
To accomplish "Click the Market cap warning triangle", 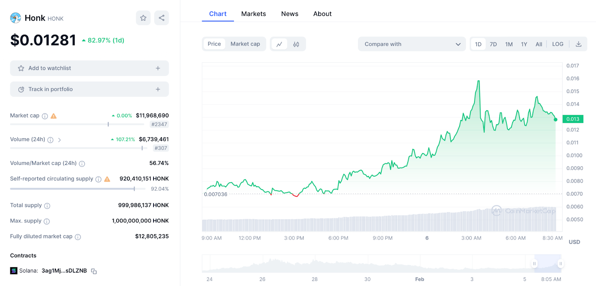I will [x=54, y=116].
